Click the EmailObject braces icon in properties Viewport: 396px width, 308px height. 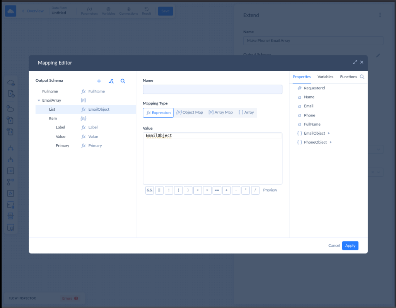pyautogui.click(x=300, y=133)
